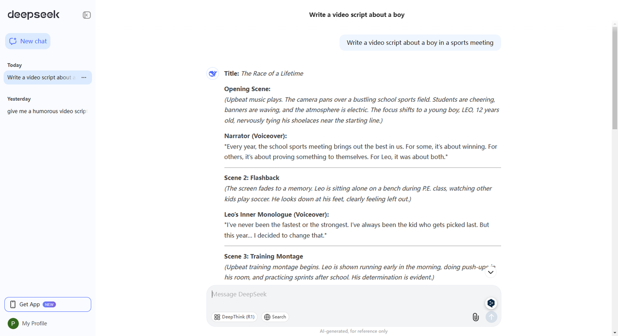Image resolution: width=618 pixels, height=336 pixels.
Task: Click the green P profile avatar
Action: tap(13, 323)
